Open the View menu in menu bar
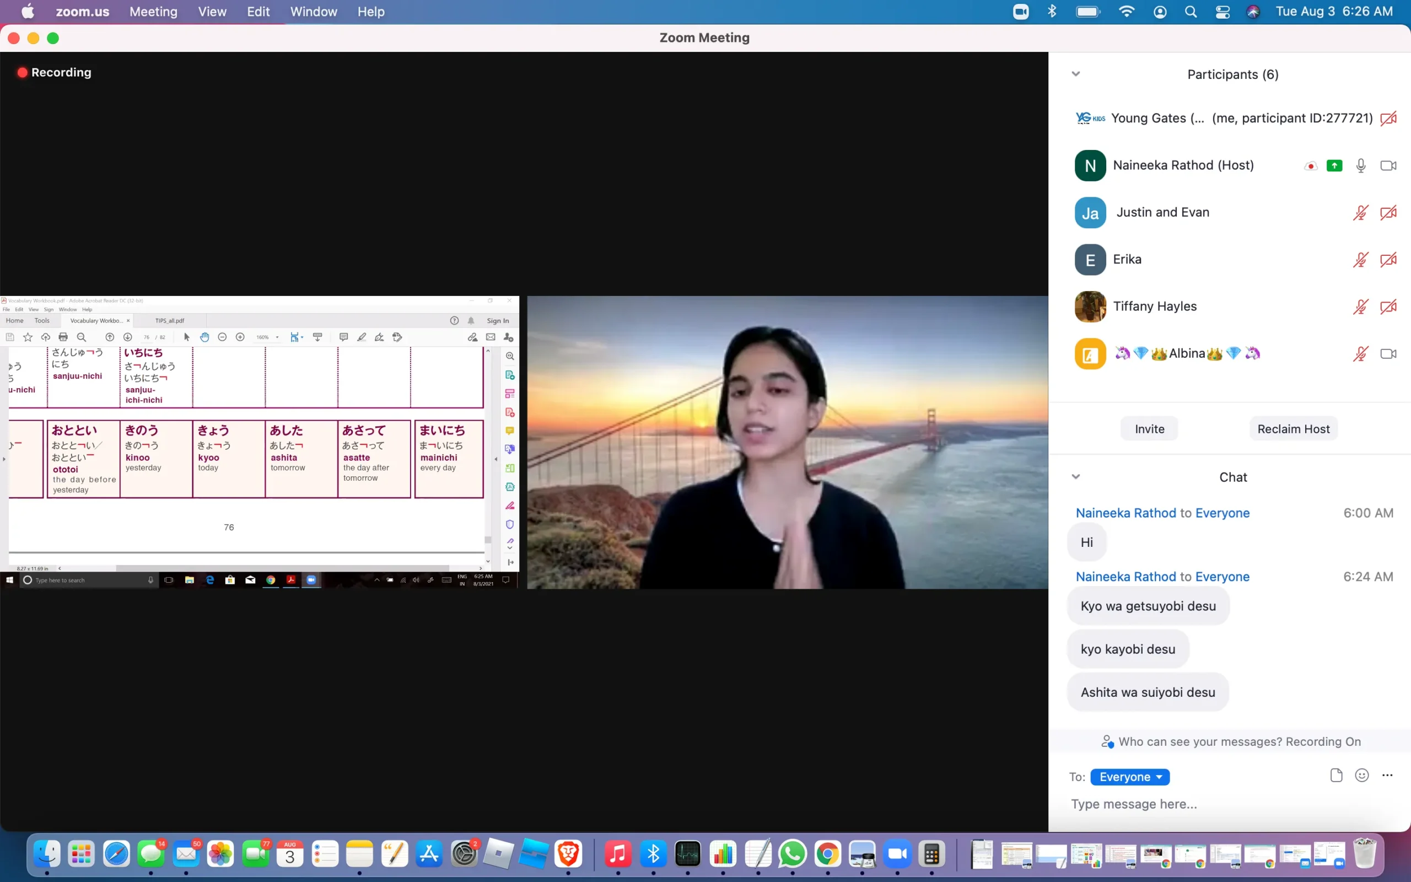 (212, 12)
